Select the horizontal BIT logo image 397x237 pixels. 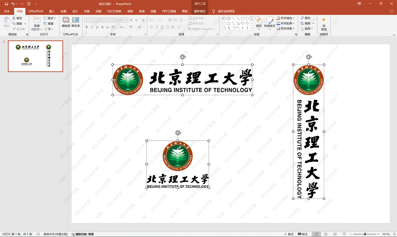(182, 80)
